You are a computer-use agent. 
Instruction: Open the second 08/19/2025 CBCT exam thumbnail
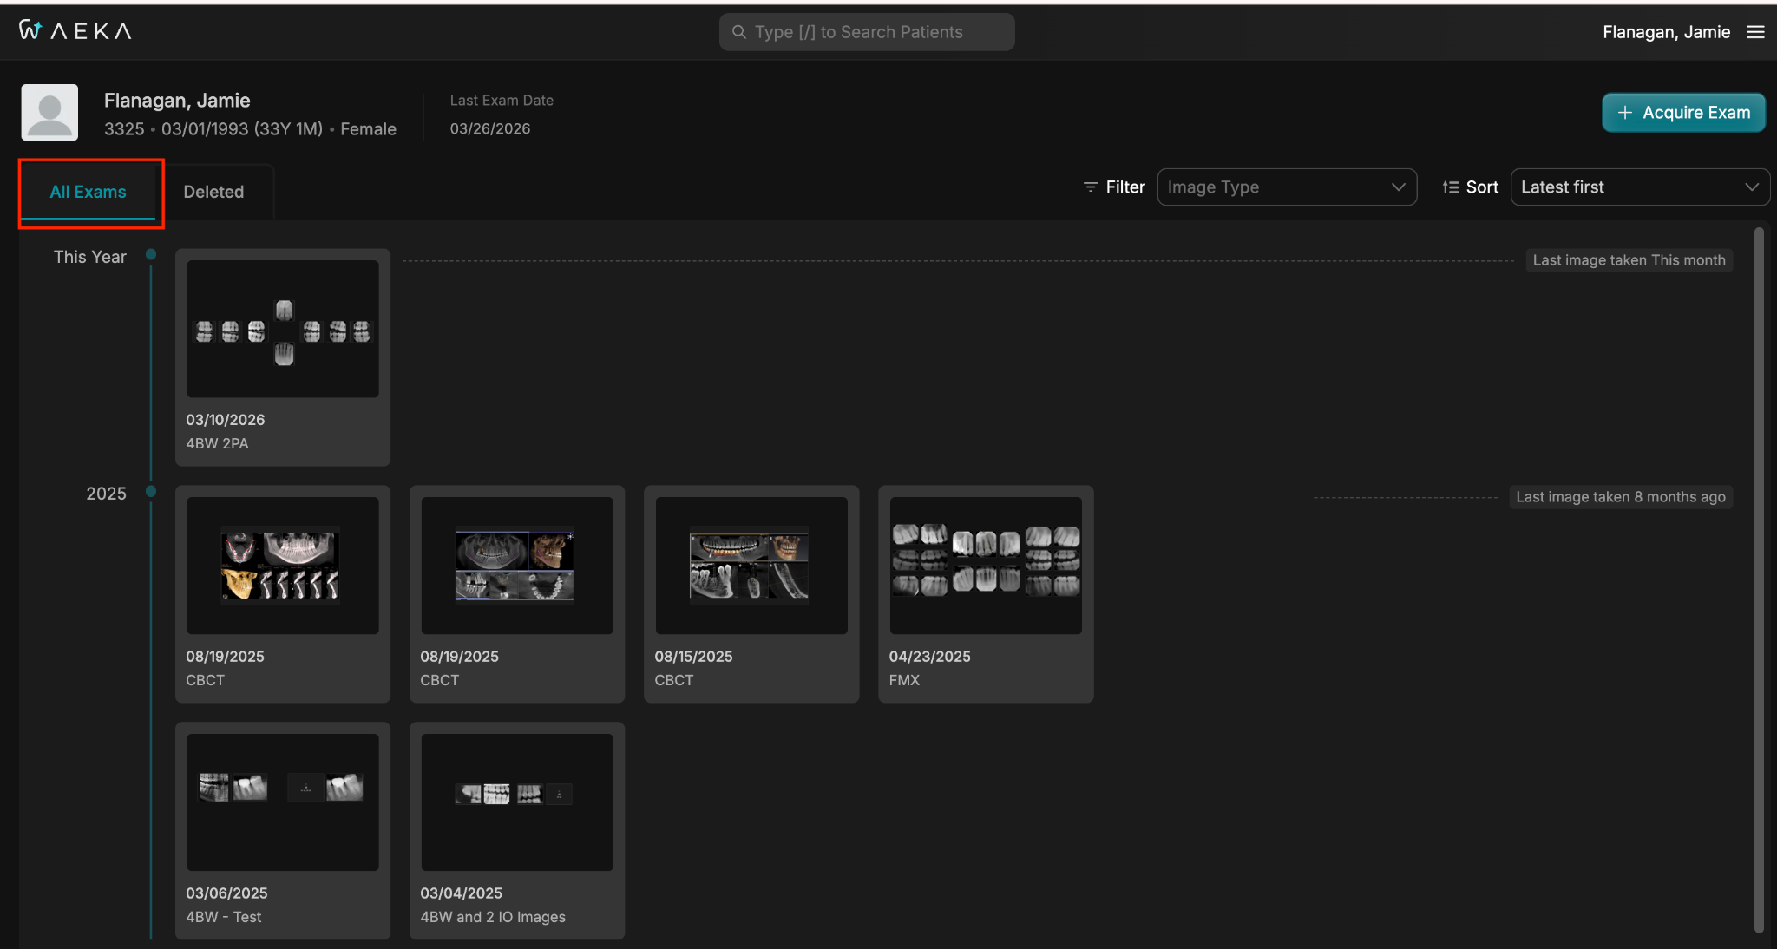tap(517, 566)
